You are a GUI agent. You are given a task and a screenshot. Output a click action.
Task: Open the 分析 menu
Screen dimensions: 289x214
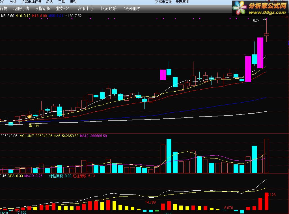[13, 2]
